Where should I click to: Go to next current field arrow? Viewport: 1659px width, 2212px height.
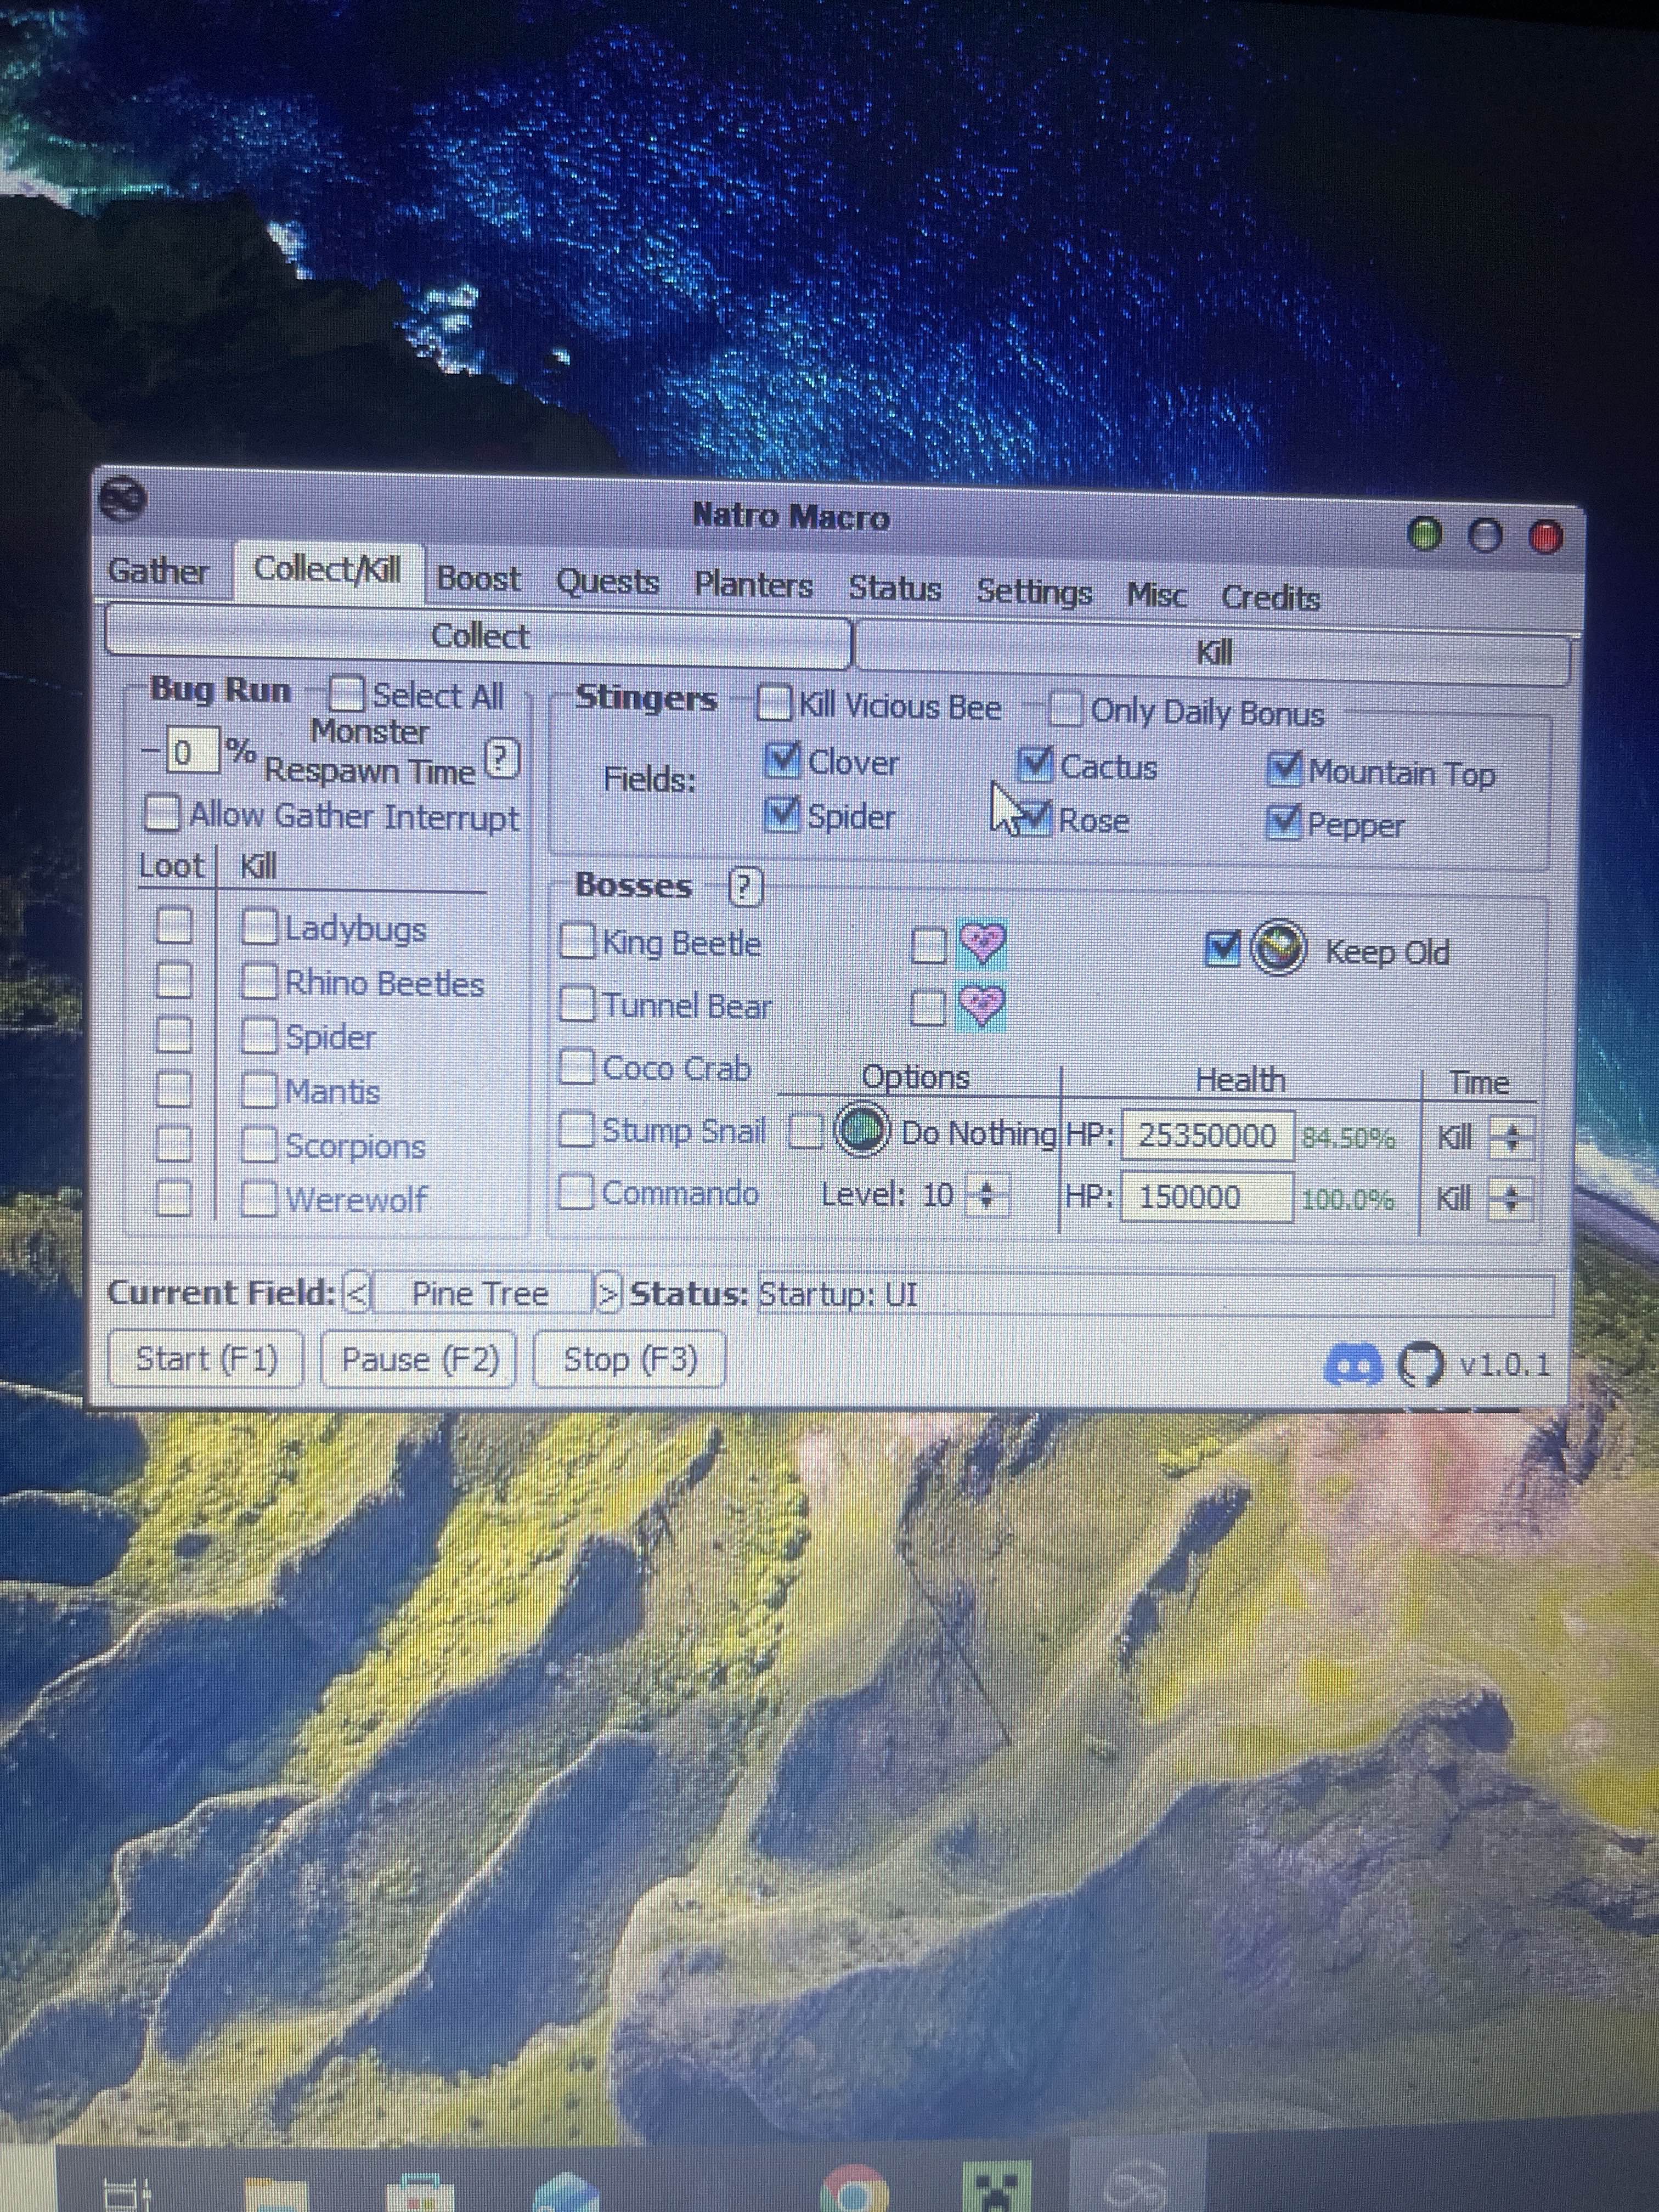point(607,1293)
